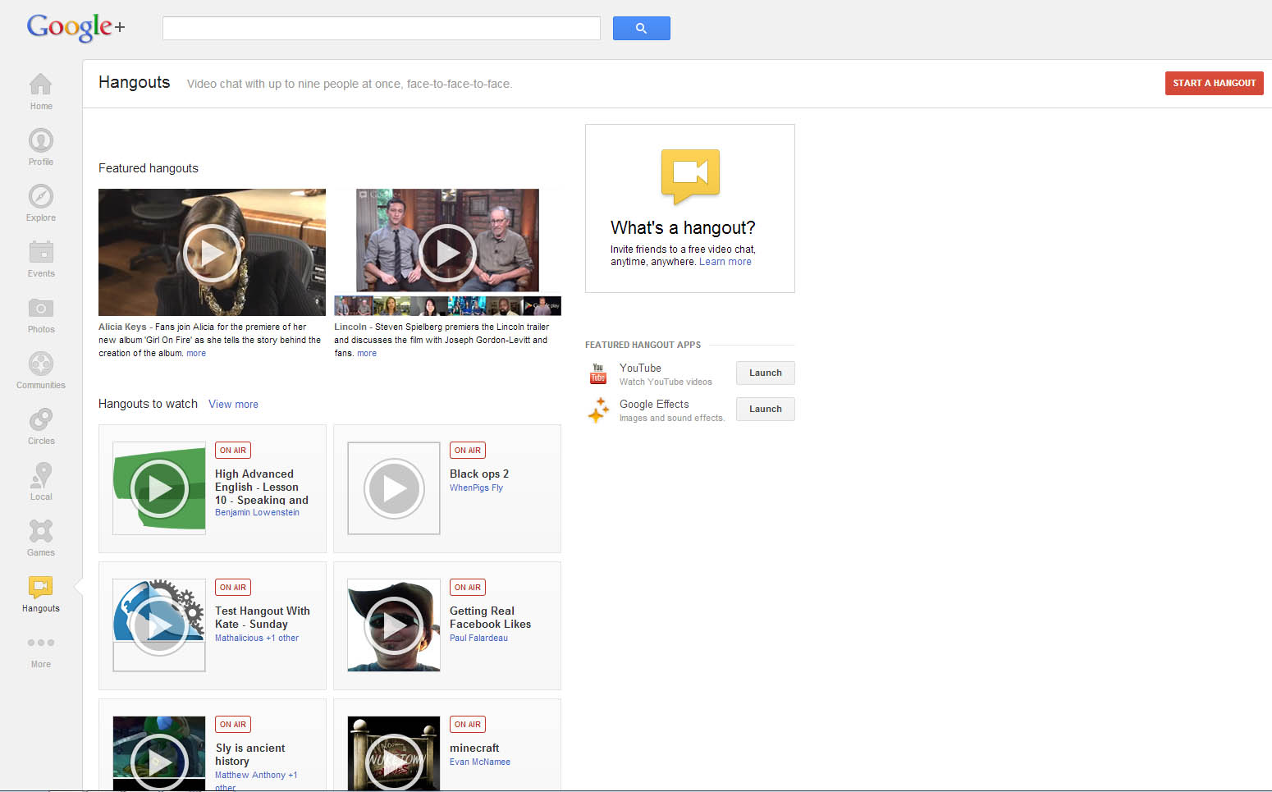
Task: Click the minecraft hangout title
Action: [474, 748]
